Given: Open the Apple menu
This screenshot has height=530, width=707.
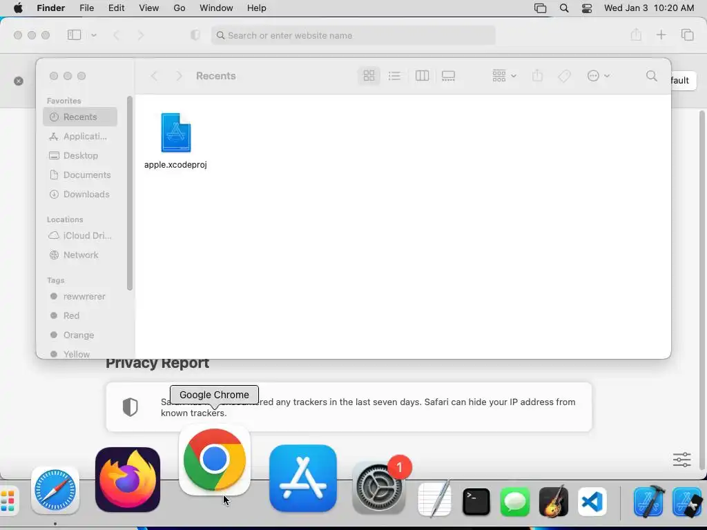Looking at the screenshot, I should pos(18,8).
